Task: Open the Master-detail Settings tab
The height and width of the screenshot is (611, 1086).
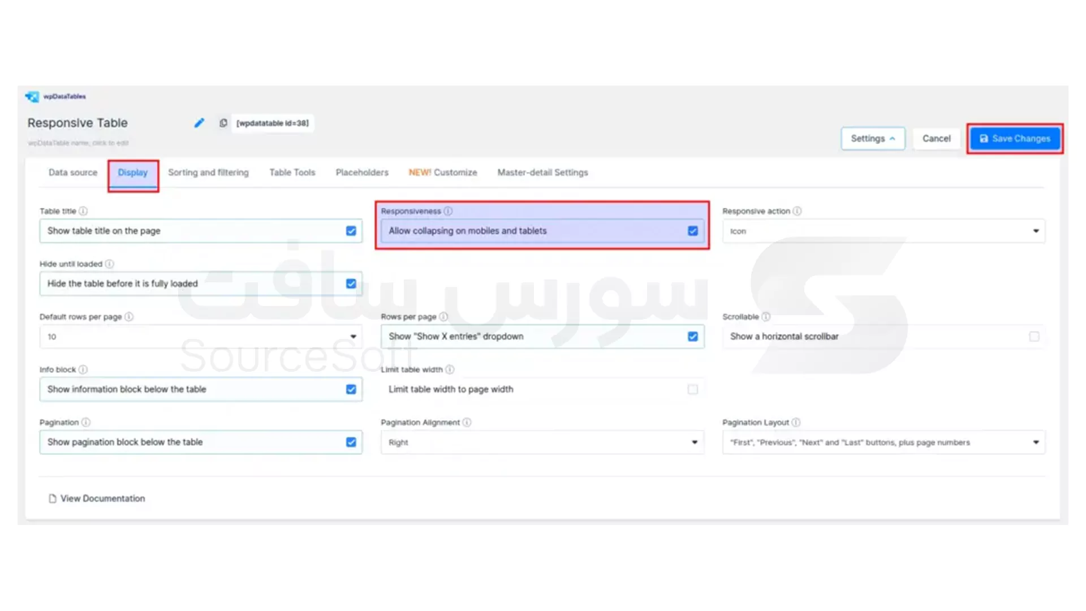Action: pos(542,173)
